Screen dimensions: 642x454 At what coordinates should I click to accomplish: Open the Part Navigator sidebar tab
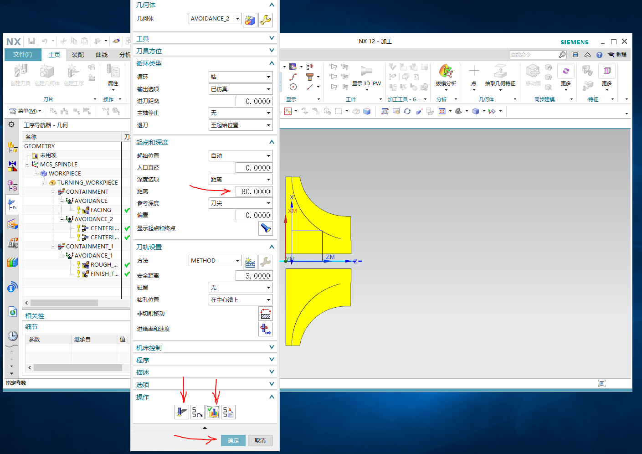coord(12,186)
